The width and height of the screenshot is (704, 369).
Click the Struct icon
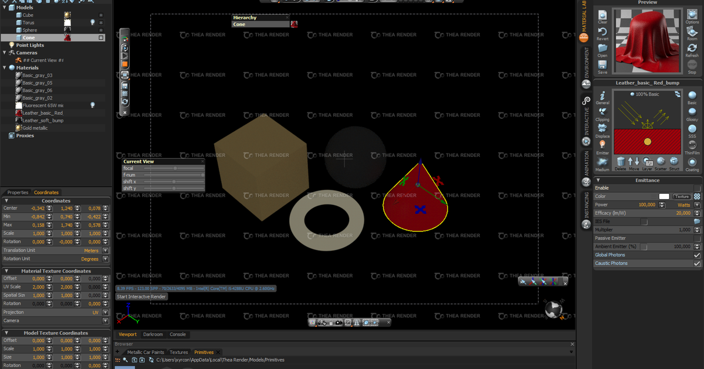(x=674, y=163)
